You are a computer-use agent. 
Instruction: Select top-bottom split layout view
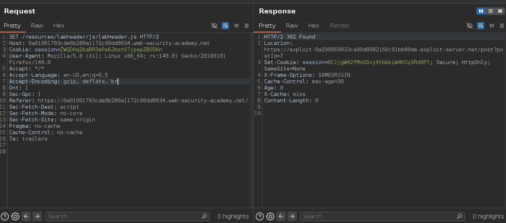(x=490, y=11)
